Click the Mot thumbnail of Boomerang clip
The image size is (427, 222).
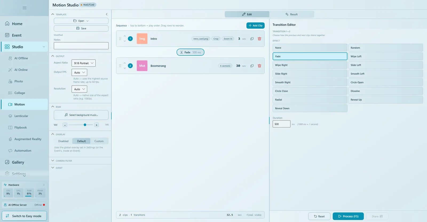pyautogui.click(x=142, y=66)
